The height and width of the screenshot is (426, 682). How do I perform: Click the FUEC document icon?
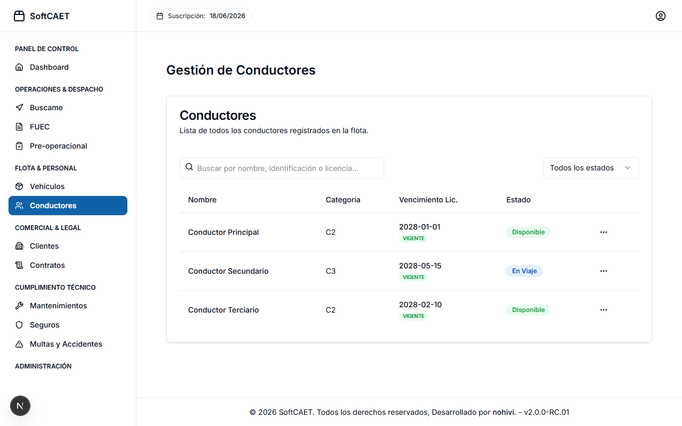(x=19, y=127)
